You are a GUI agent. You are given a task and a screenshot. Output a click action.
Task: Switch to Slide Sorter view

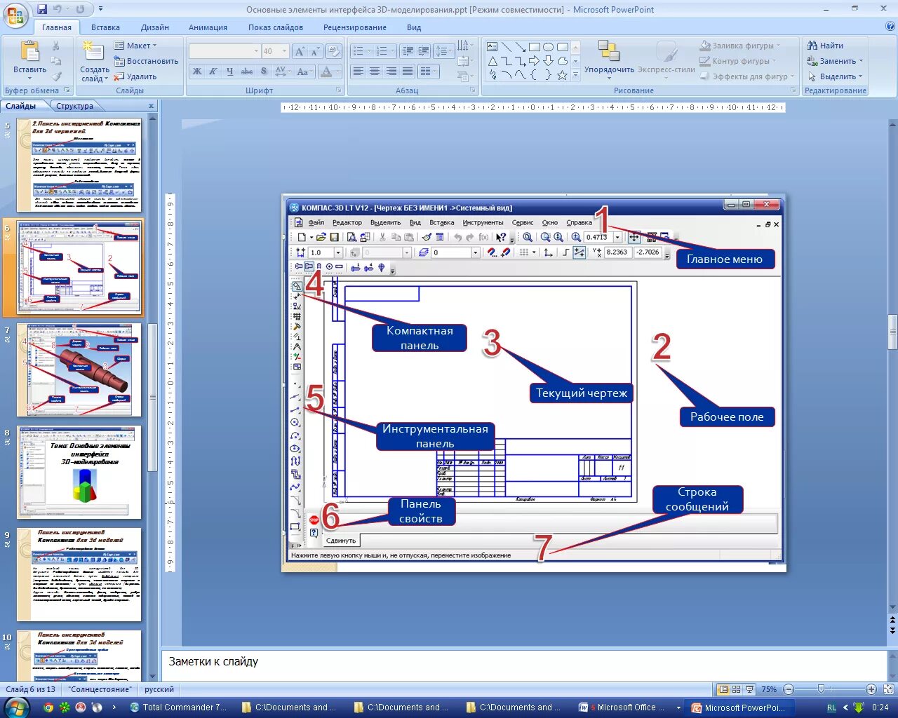(x=737, y=689)
